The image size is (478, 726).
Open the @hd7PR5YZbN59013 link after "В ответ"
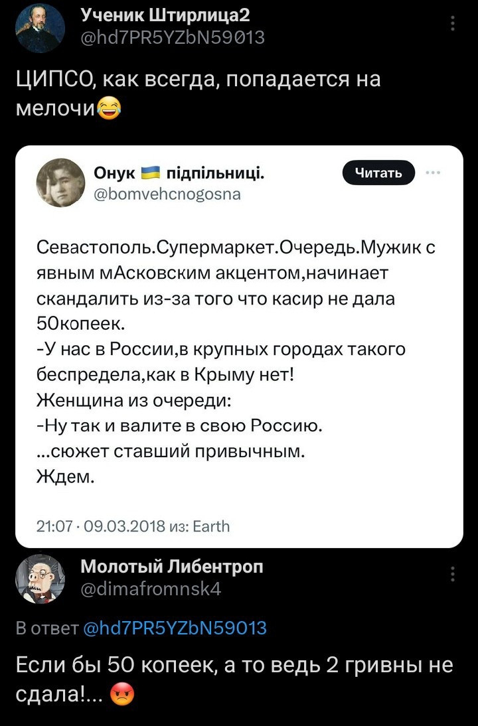point(176,628)
